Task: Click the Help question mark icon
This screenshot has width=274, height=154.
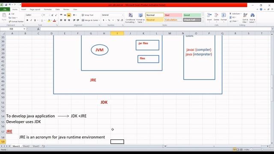Action: click(x=261, y=9)
